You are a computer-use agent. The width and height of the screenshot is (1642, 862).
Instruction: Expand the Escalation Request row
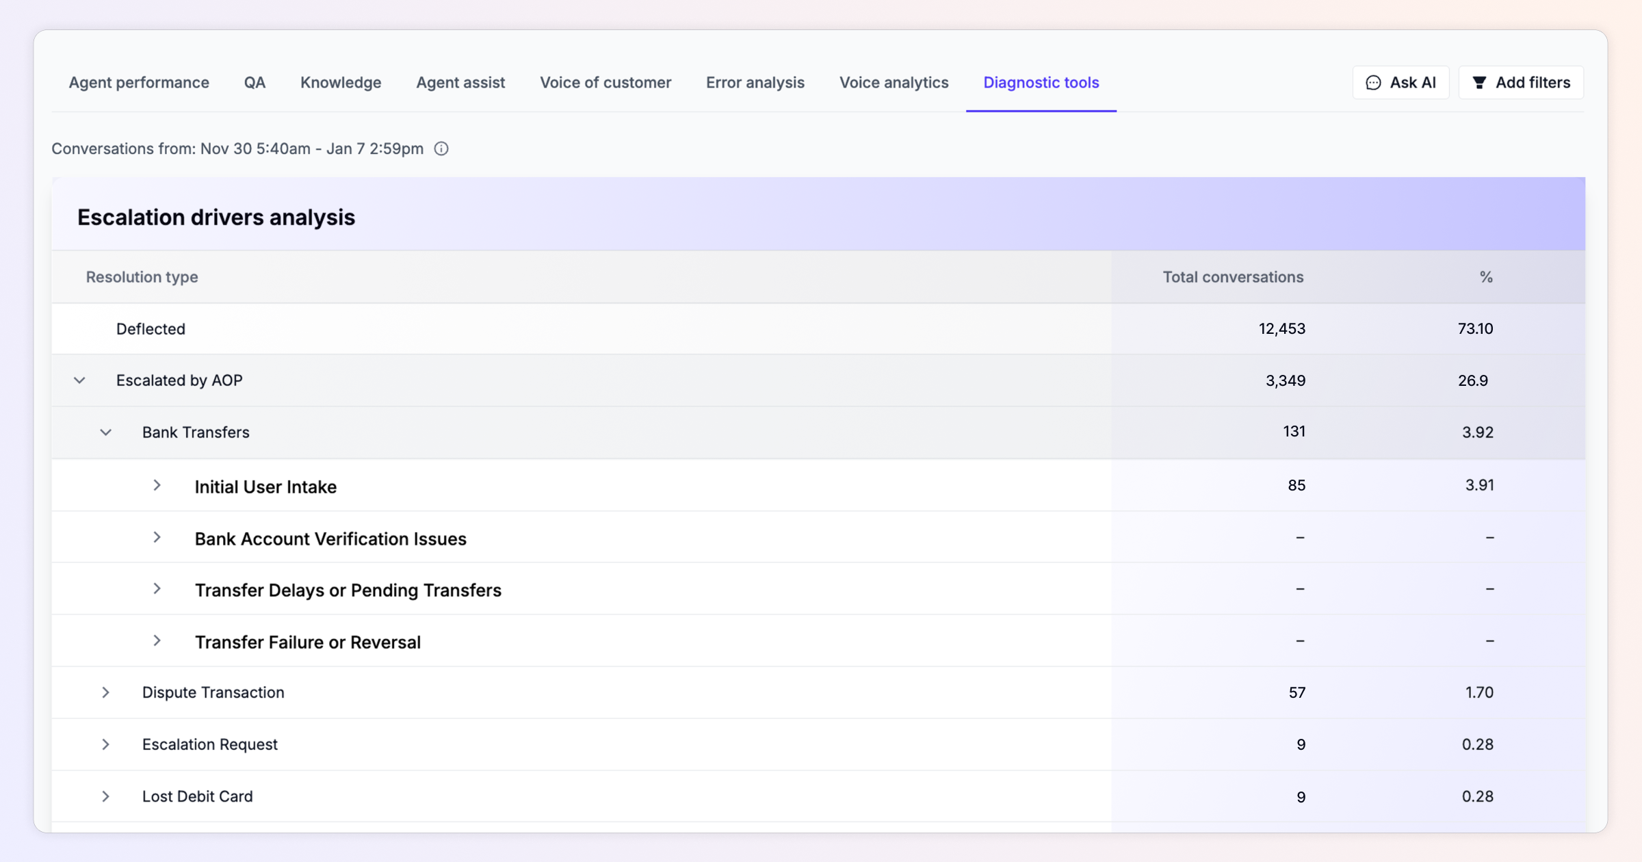coord(105,744)
